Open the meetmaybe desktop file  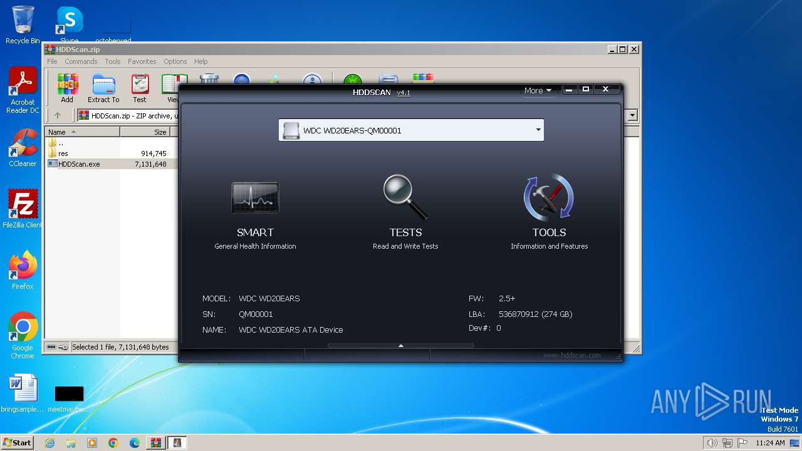pyautogui.click(x=69, y=398)
